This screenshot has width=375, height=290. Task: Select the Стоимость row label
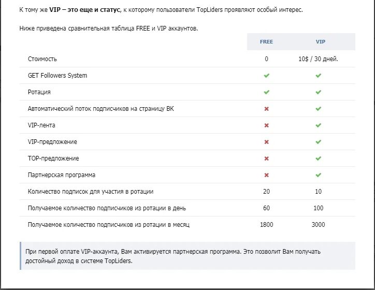point(42,59)
